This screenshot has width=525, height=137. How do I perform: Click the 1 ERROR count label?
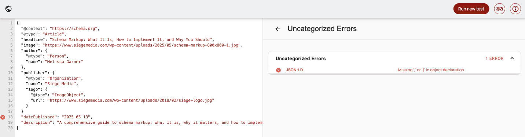(x=494, y=58)
